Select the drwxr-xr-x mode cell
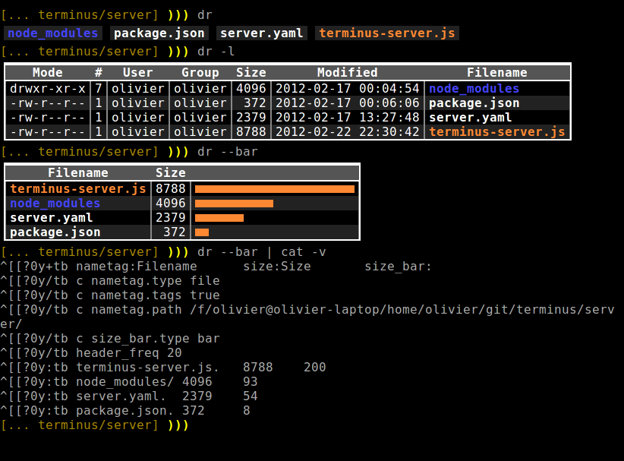Image resolution: width=624 pixels, height=461 pixels. click(48, 88)
